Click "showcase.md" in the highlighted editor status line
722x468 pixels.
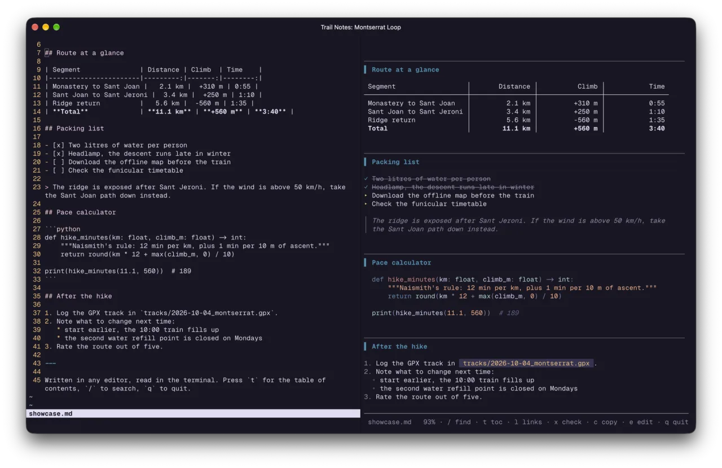pos(50,414)
